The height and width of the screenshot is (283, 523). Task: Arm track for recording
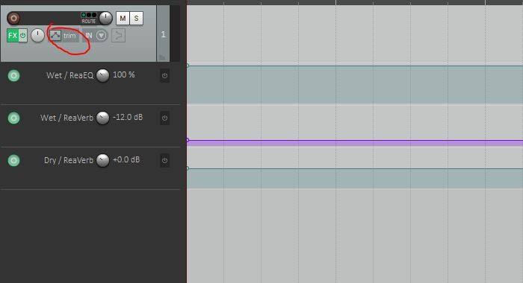[13, 18]
